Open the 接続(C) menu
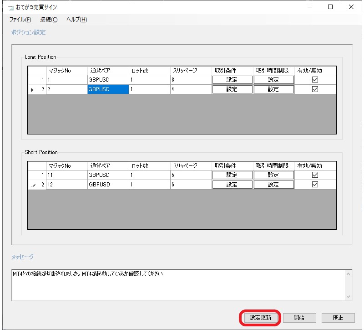Screen dimensions: 364x330 [49, 20]
